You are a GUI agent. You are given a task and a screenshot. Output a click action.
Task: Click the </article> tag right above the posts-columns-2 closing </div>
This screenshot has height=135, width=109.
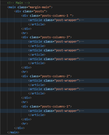click(x=37, y=93)
